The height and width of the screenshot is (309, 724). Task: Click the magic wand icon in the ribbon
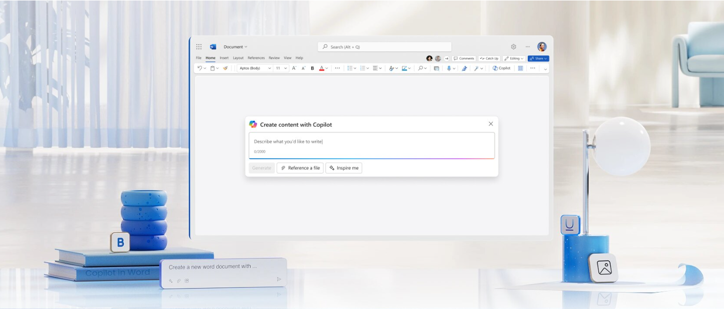coord(477,68)
